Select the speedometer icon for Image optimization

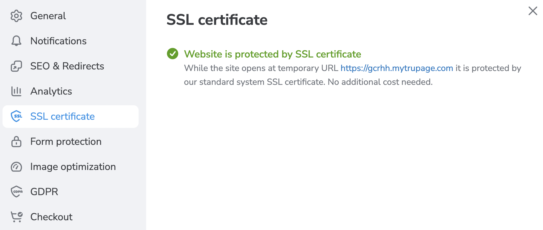[16, 167]
